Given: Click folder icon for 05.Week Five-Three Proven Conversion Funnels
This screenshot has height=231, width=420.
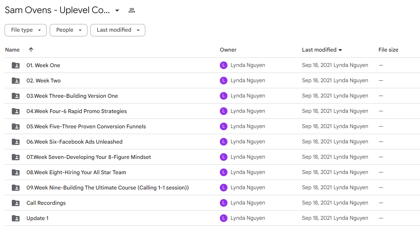Looking at the screenshot, I should click(x=16, y=126).
